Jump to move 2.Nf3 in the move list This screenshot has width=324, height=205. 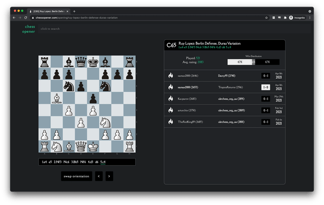point(58,162)
